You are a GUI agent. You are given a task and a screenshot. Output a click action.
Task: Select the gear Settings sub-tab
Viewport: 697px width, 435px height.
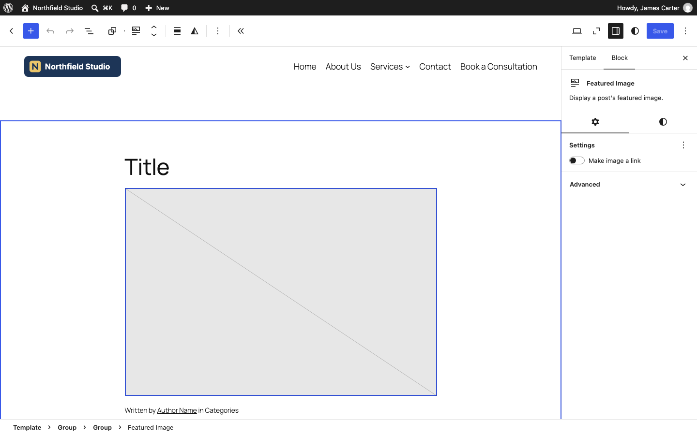pos(595,122)
